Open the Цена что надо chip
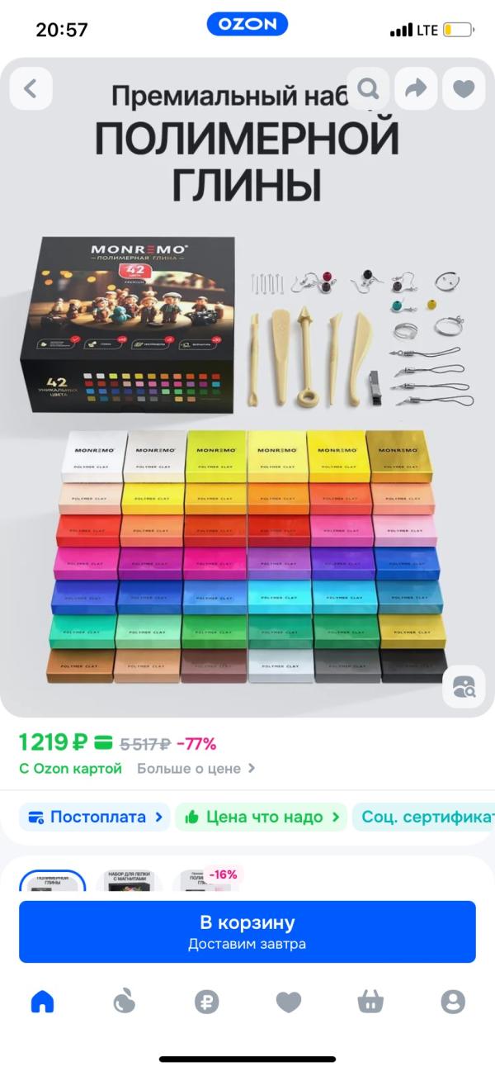The height and width of the screenshot is (1071, 495). (x=262, y=817)
